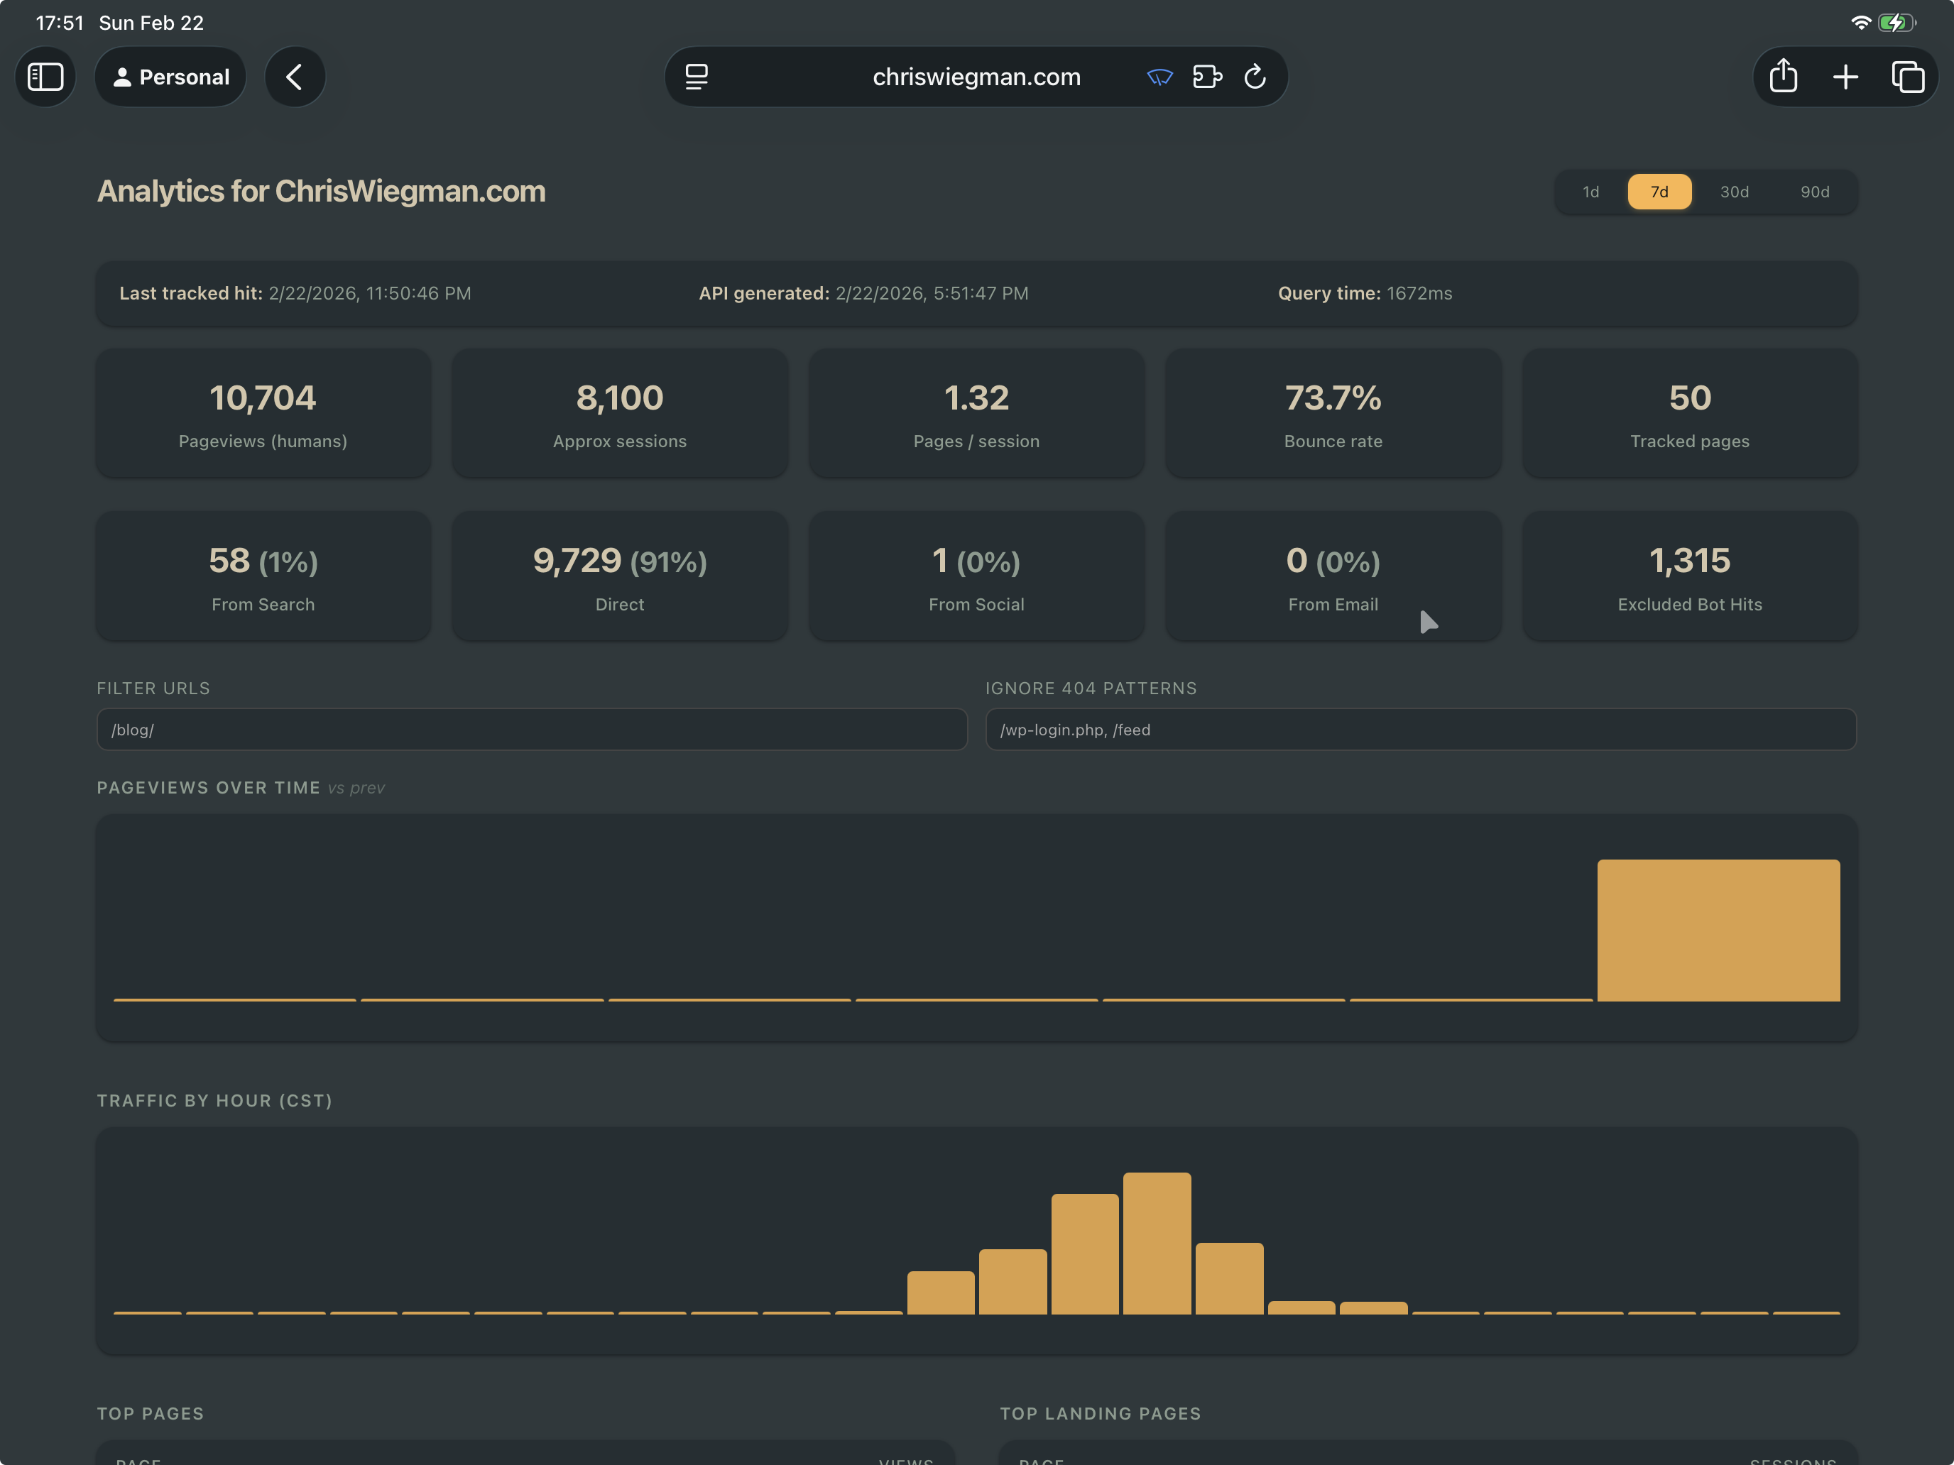Click the Ignore 404 Patterns field
This screenshot has width=1954, height=1465.
(1421, 730)
